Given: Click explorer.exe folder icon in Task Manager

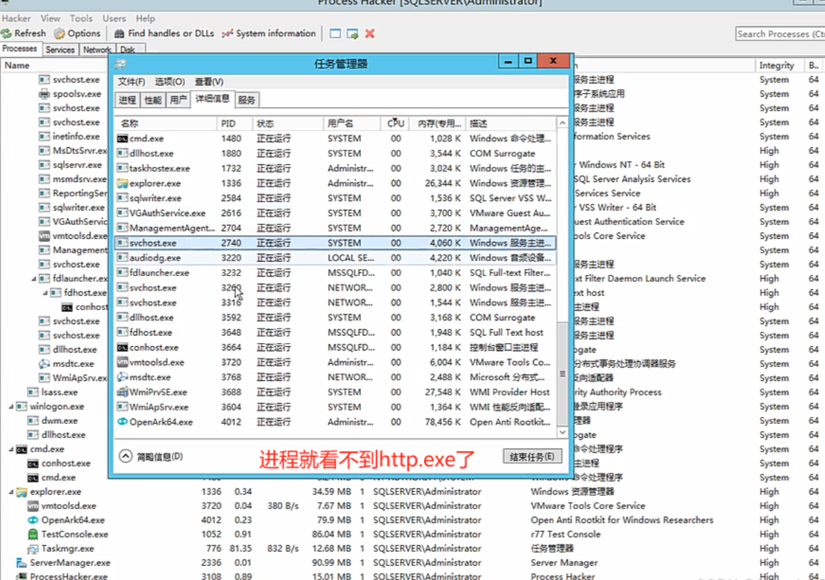Looking at the screenshot, I should point(122,183).
